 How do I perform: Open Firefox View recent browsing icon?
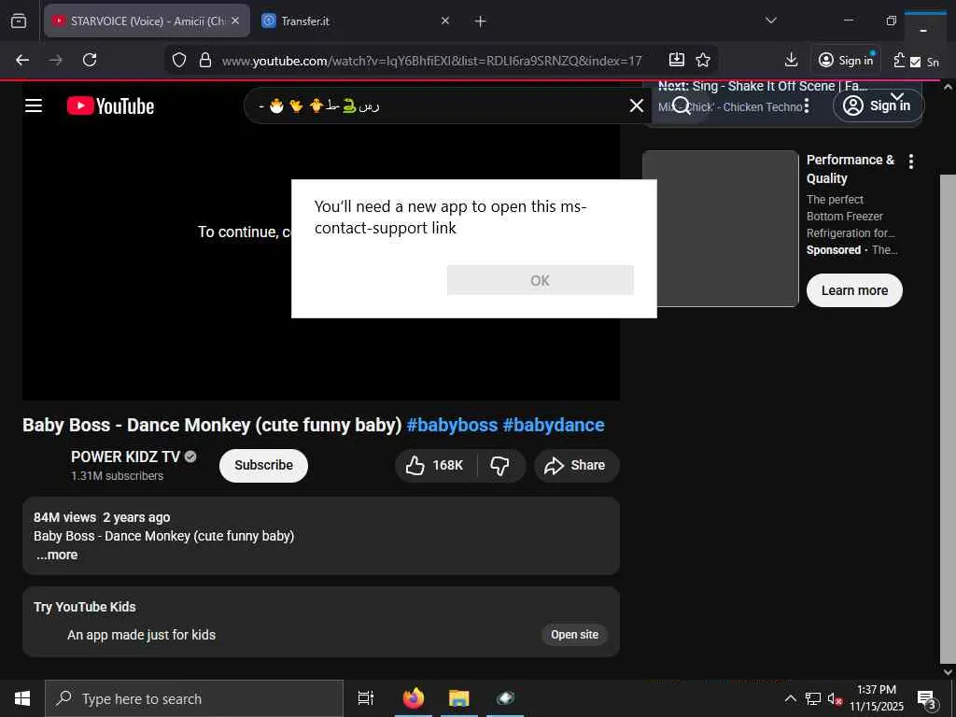[x=19, y=21]
